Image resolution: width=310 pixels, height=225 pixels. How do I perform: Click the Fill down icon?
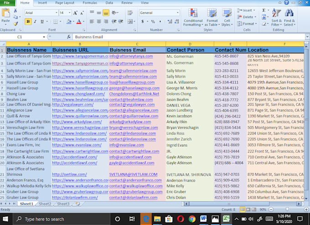coord(264,17)
